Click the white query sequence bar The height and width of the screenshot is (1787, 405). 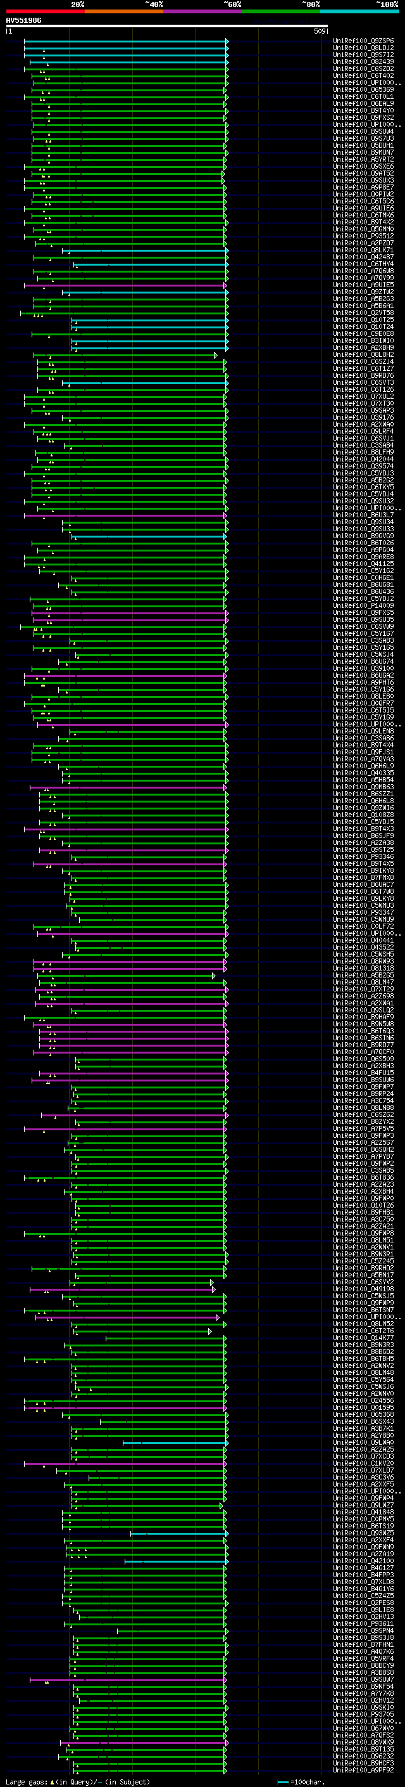(x=167, y=25)
